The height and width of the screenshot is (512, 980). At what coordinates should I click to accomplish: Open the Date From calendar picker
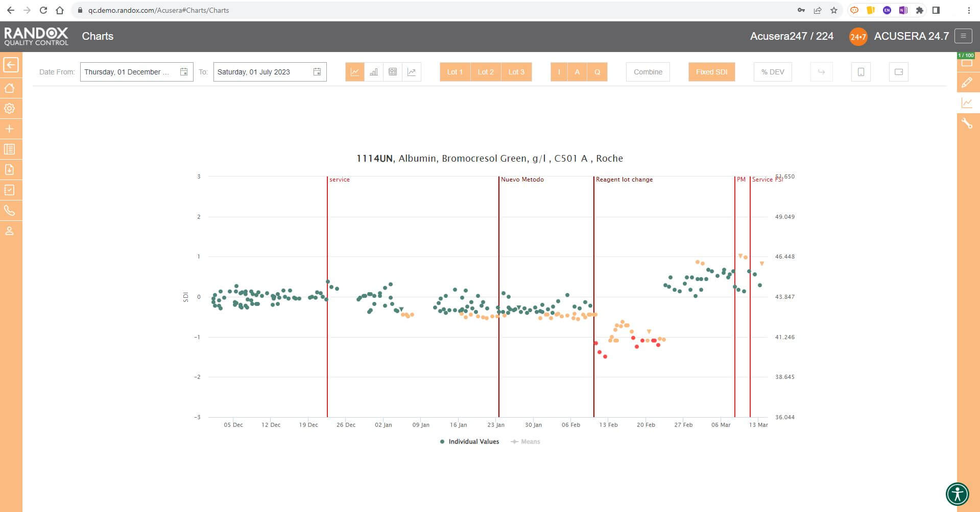184,72
